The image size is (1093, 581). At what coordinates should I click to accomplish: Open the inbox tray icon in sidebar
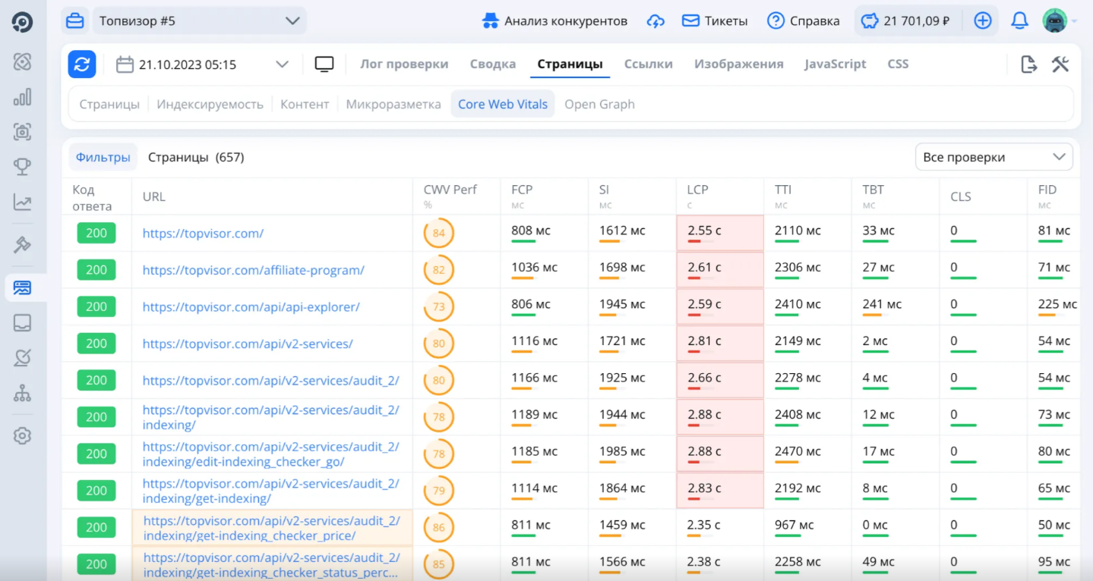[22, 323]
